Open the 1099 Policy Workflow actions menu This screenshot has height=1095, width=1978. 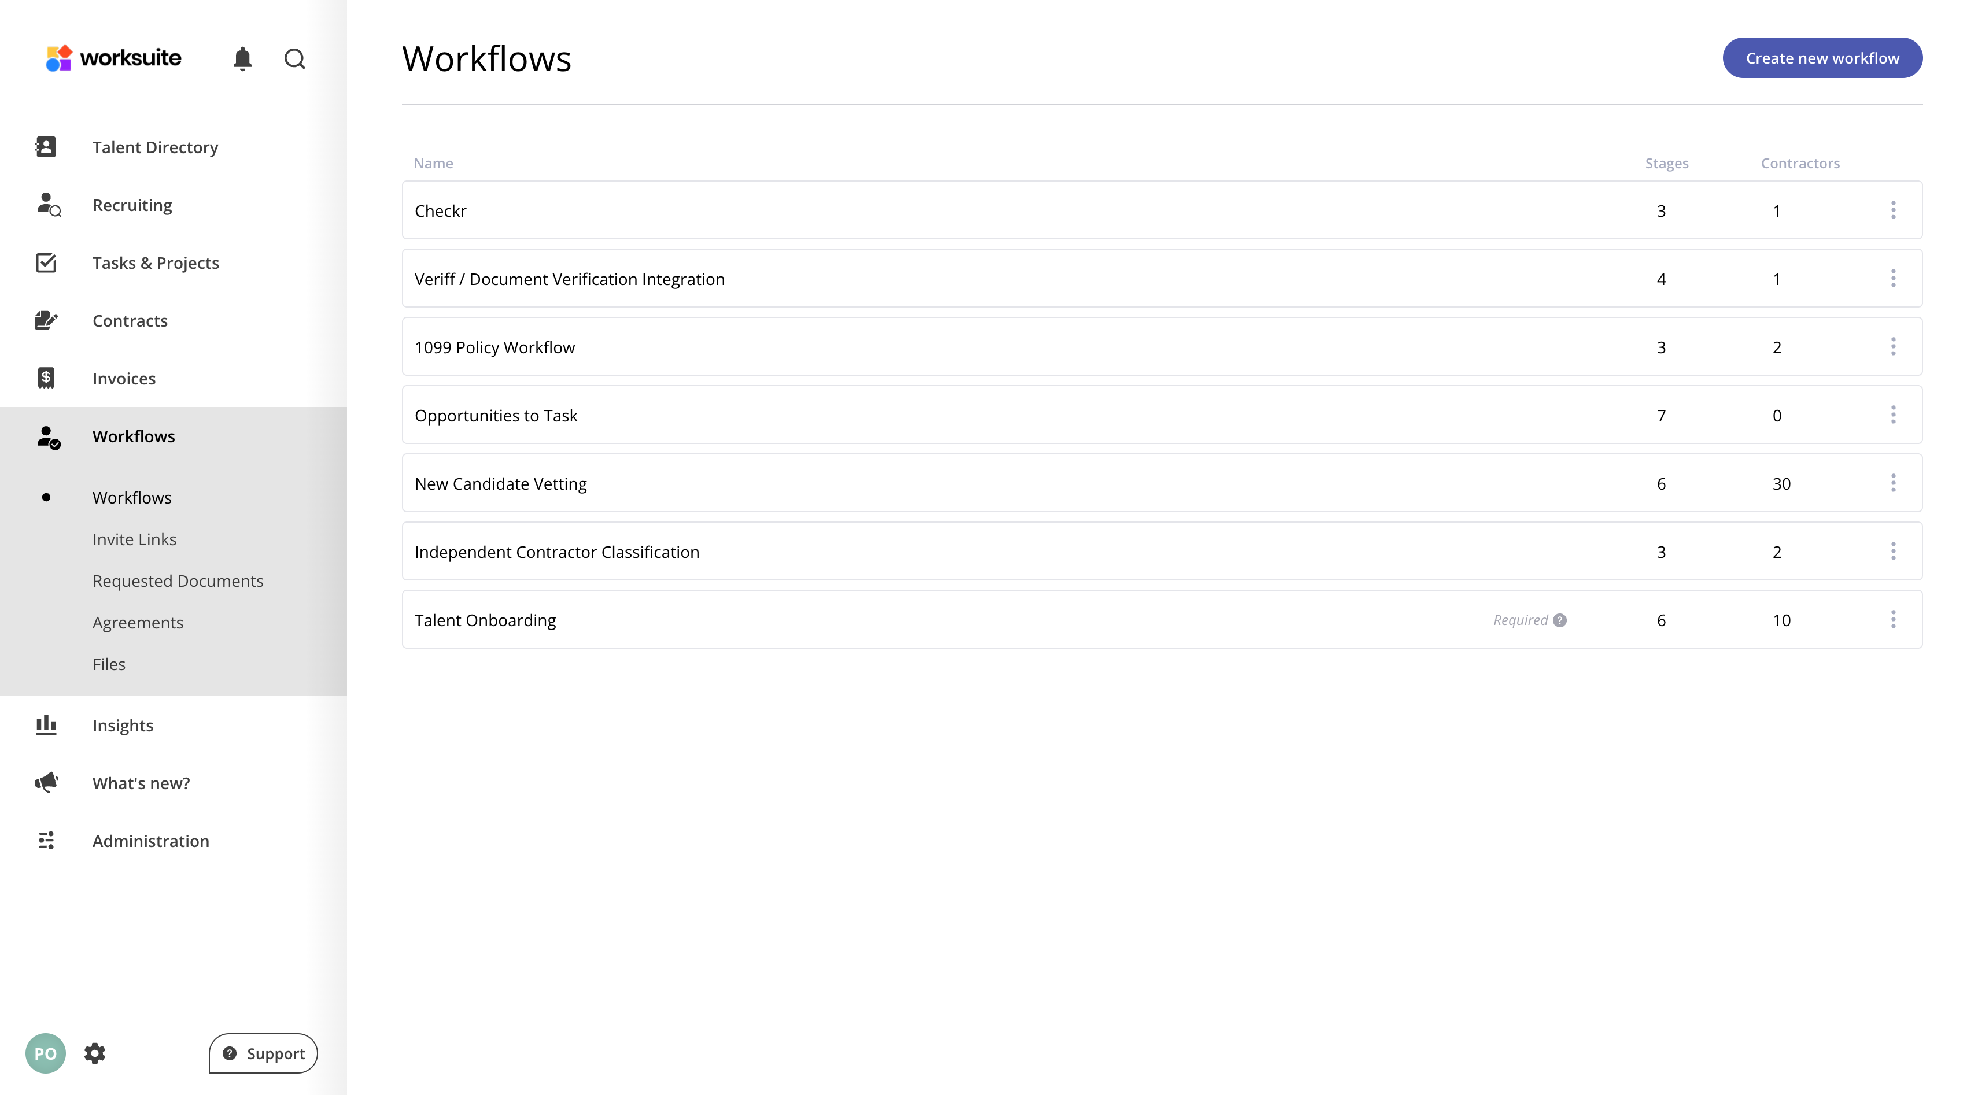tap(1893, 347)
